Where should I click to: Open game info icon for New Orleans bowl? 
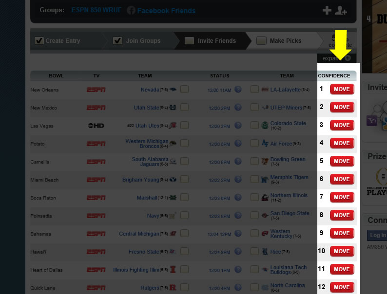tap(238, 89)
